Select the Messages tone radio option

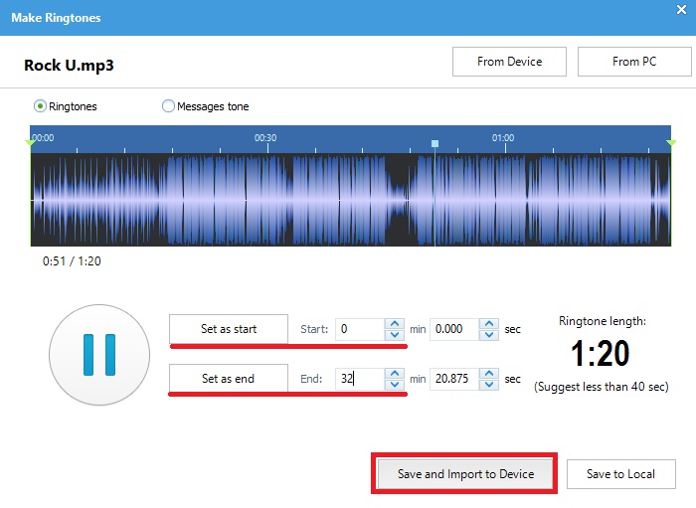(168, 106)
